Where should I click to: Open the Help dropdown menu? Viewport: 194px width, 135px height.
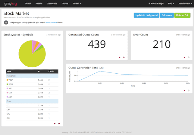tap(171, 4)
